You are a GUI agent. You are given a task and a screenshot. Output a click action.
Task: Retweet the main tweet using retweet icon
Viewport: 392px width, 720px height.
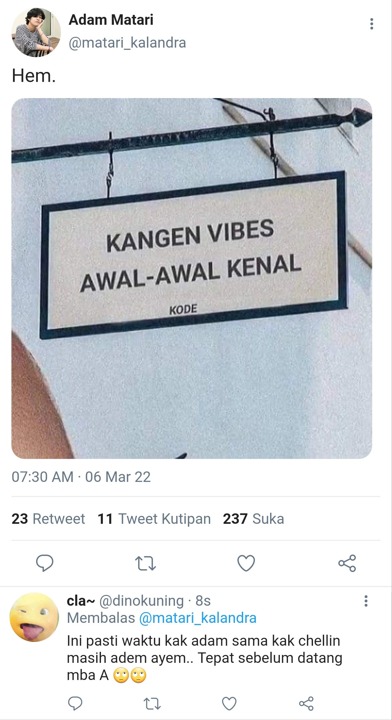(x=145, y=563)
